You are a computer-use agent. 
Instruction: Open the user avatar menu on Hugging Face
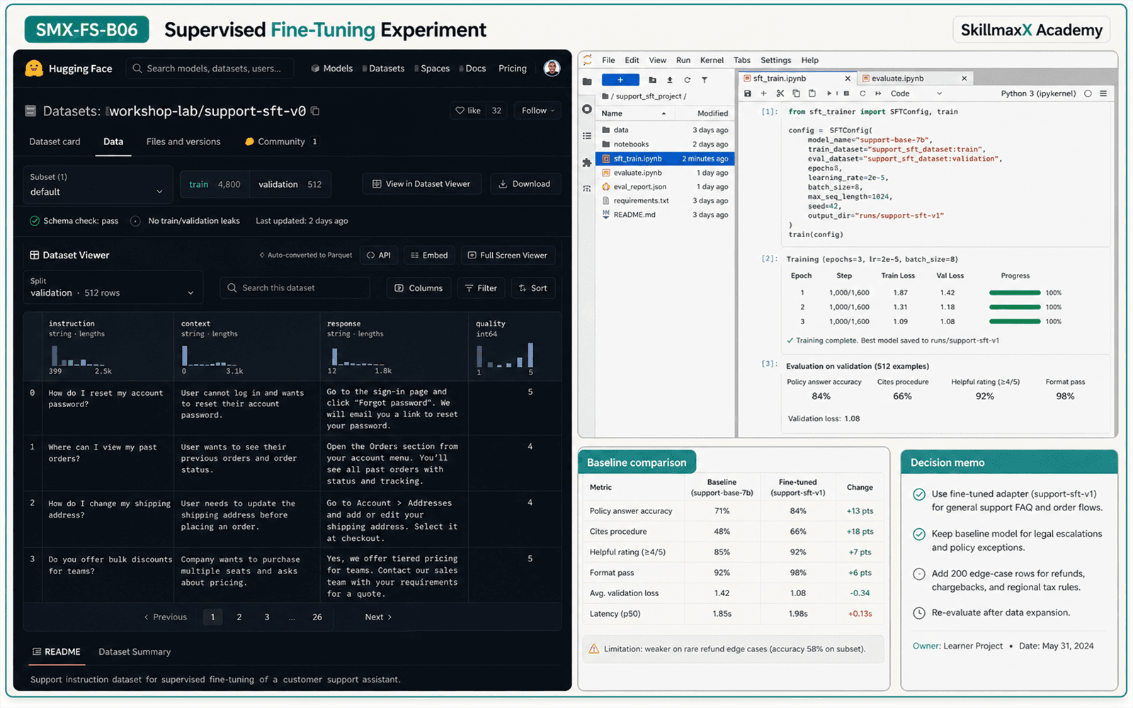552,68
